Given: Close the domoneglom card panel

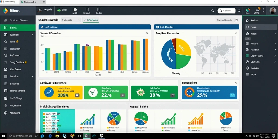Looking at the screenshot, I should (x=236, y=83).
